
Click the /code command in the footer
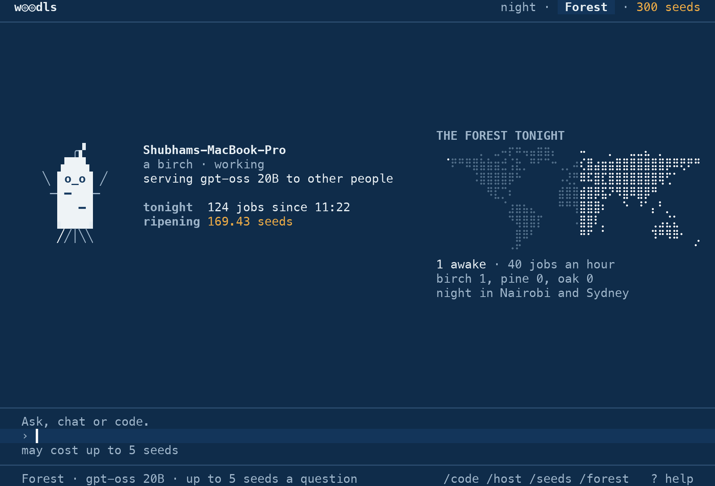pyautogui.click(x=461, y=479)
